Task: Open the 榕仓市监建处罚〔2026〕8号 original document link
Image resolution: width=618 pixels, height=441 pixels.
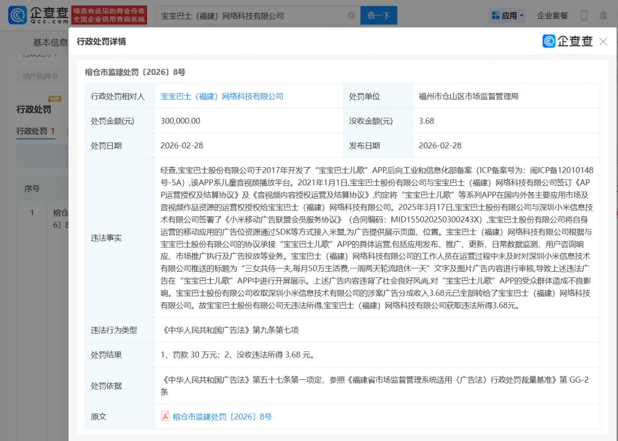Action: pyautogui.click(x=222, y=416)
